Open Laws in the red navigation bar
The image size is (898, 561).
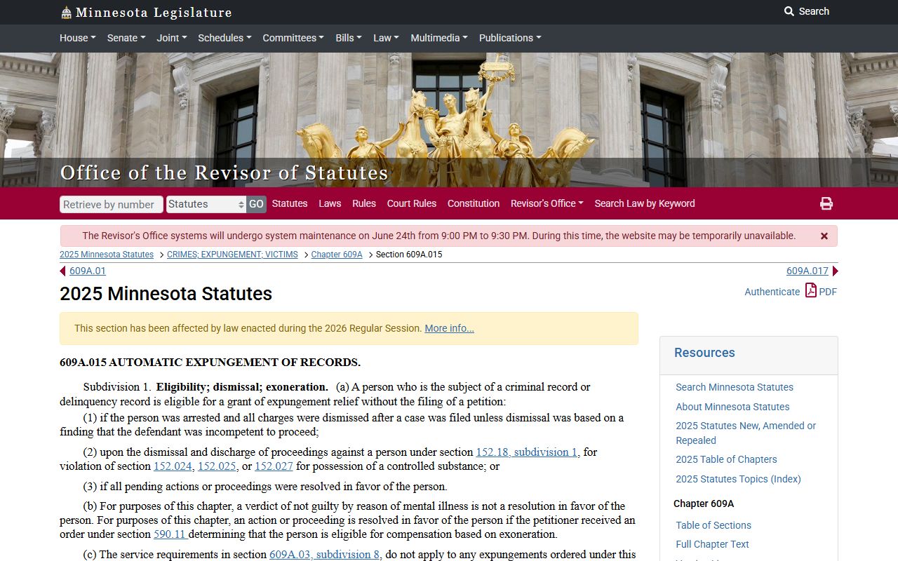(x=330, y=203)
